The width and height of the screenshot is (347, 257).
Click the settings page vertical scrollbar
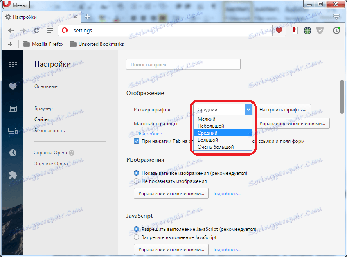[342, 97]
